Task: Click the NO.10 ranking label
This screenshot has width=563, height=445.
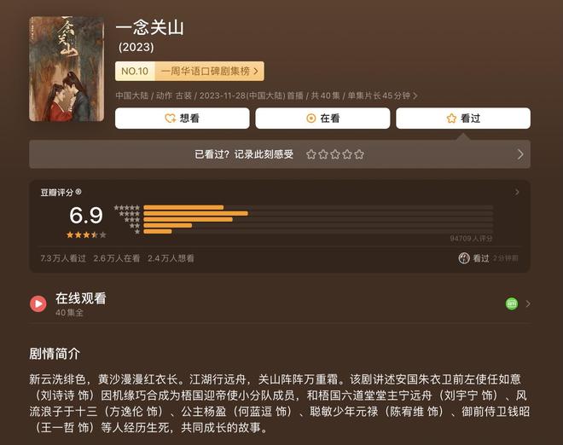Action: (135, 71)
